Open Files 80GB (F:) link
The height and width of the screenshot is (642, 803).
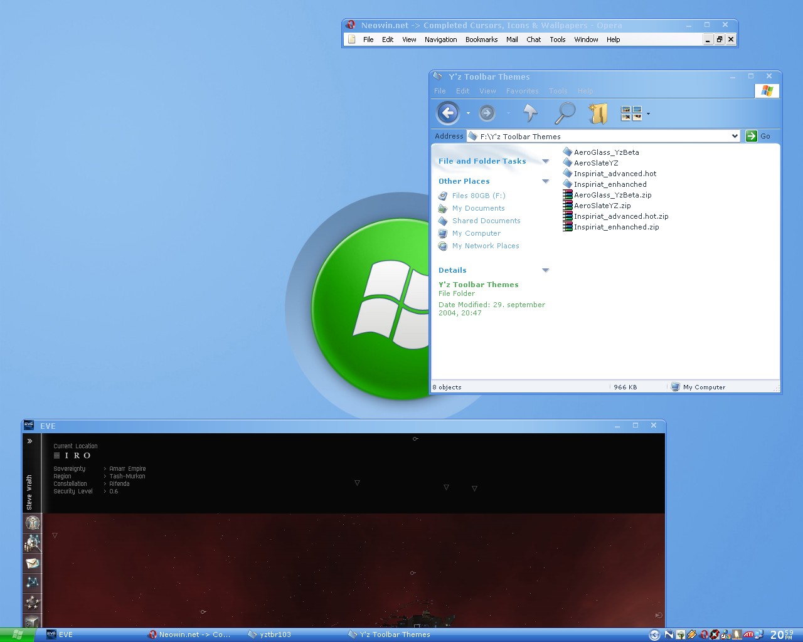479,196
